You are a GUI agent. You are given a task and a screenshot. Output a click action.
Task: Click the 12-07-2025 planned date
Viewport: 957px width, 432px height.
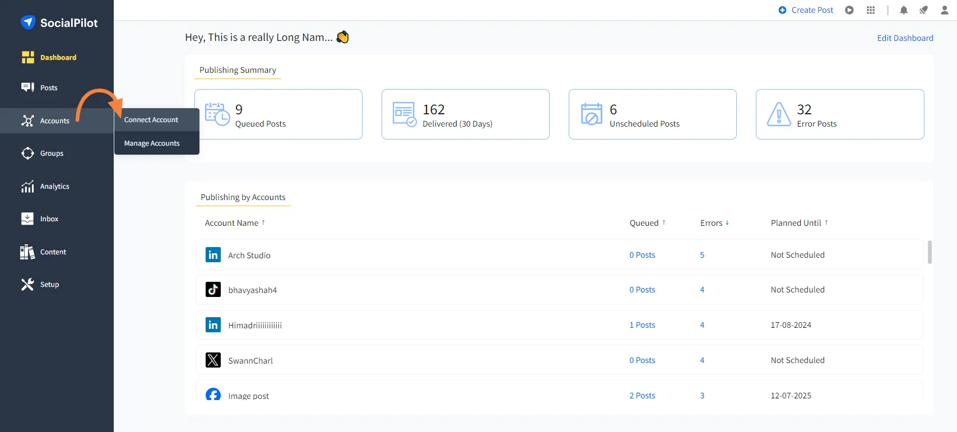[791, 396]
